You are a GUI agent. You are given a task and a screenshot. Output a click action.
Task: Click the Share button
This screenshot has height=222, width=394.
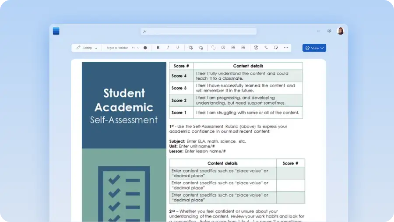click(x=314, y=48)
